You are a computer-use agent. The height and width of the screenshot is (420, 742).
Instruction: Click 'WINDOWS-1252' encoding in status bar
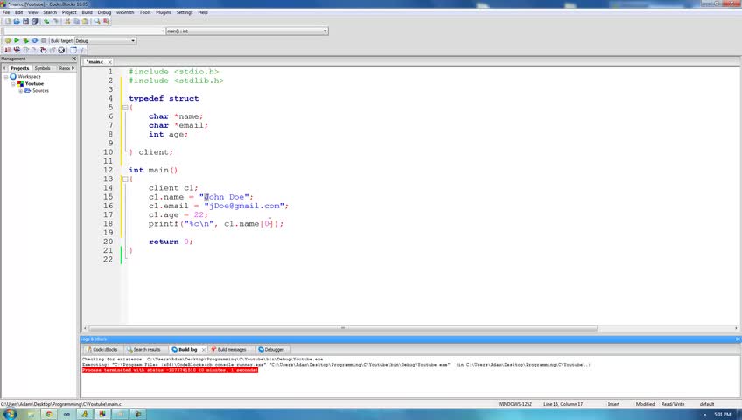point(514,404)
